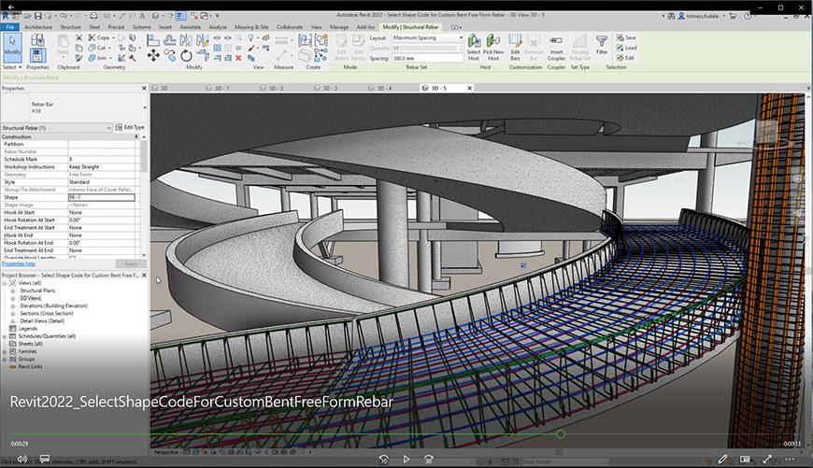Click the Save selection icon

pos(626,38)
